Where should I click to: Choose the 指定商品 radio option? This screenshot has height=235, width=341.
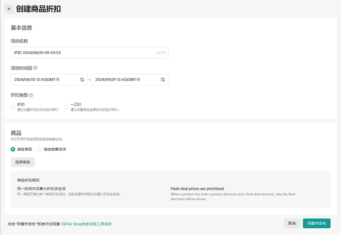[x=13, y=149]
